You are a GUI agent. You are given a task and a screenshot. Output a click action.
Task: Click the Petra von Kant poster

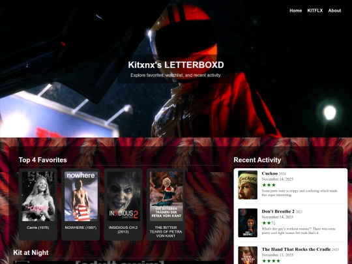(166, 196)
